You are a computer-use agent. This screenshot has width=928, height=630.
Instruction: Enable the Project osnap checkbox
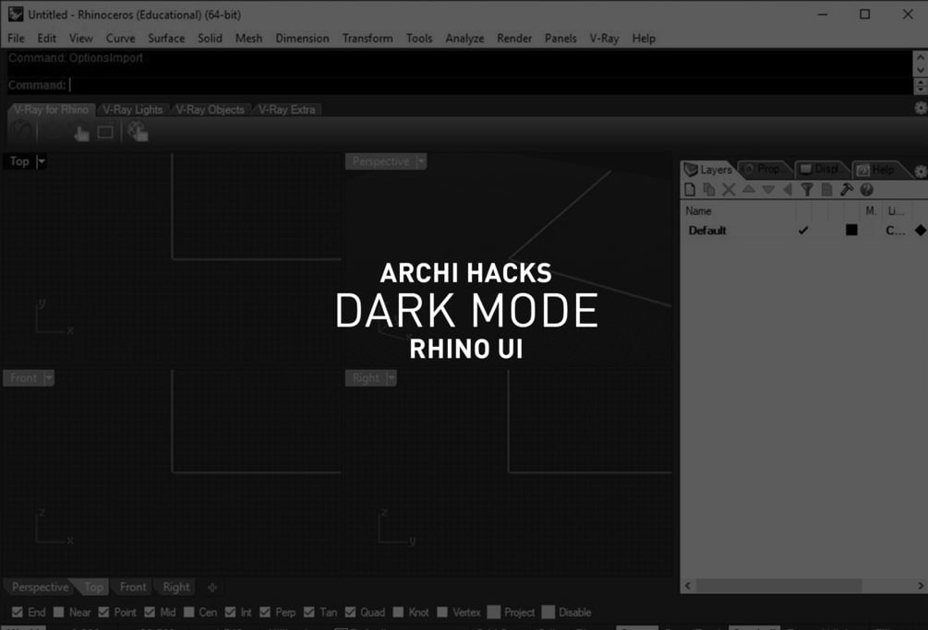tap(494, 612)
